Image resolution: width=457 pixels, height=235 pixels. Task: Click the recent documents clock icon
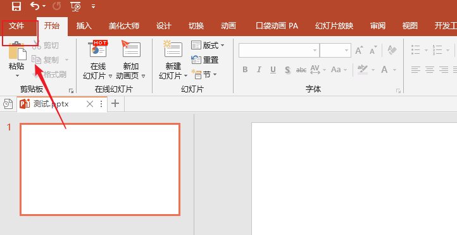(x=8, y=104)
